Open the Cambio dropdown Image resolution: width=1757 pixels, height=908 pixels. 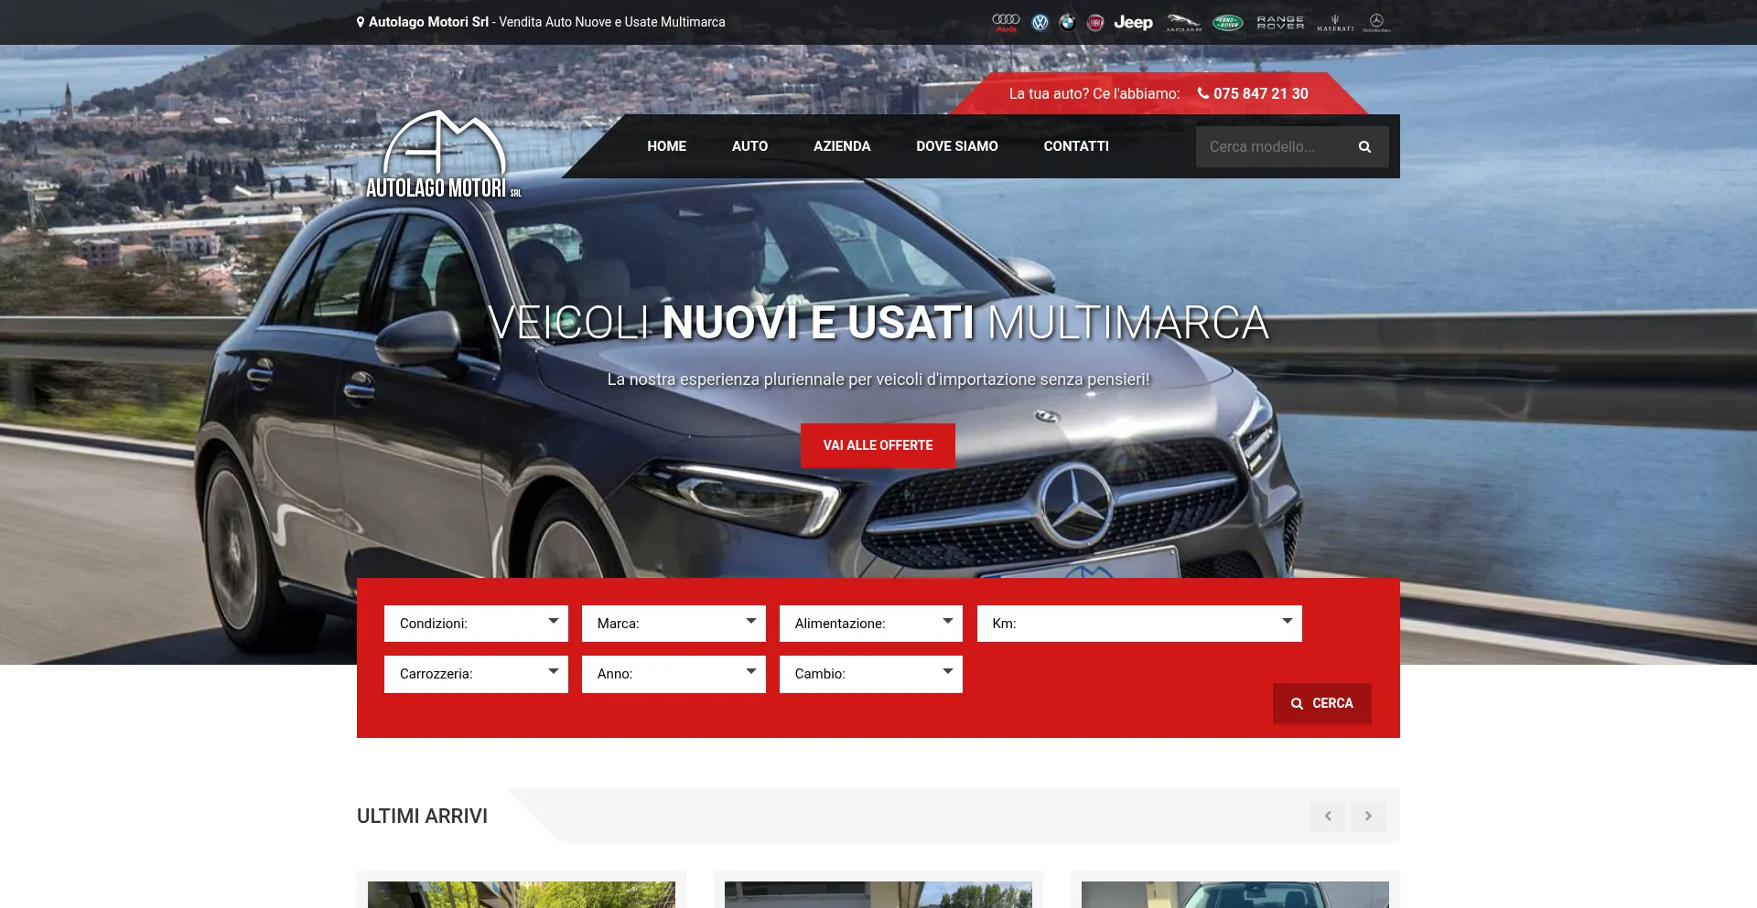tap(871, 674)
